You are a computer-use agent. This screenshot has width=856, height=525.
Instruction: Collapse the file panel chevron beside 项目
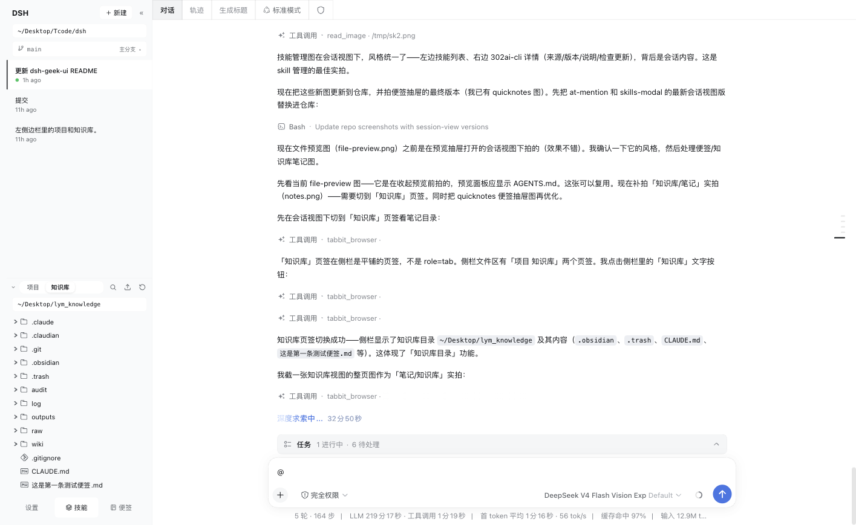click(13, 288)
